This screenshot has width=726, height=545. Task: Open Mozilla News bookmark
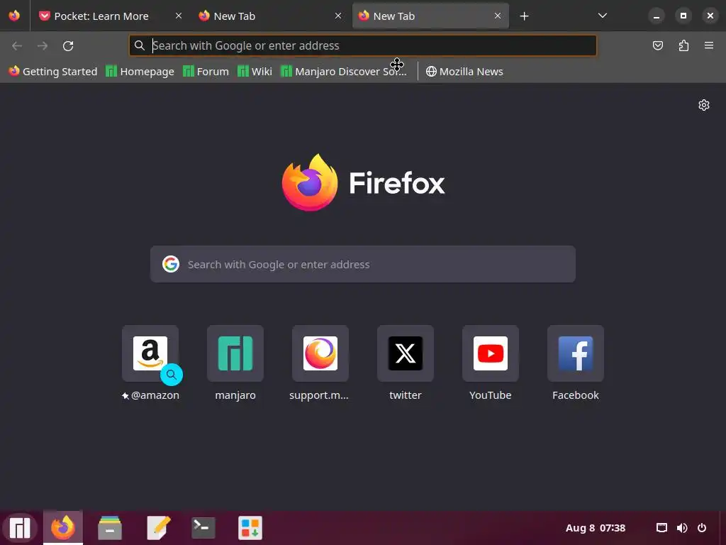point(464,72)
